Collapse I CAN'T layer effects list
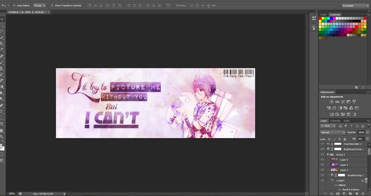 [x=365, y=181]
